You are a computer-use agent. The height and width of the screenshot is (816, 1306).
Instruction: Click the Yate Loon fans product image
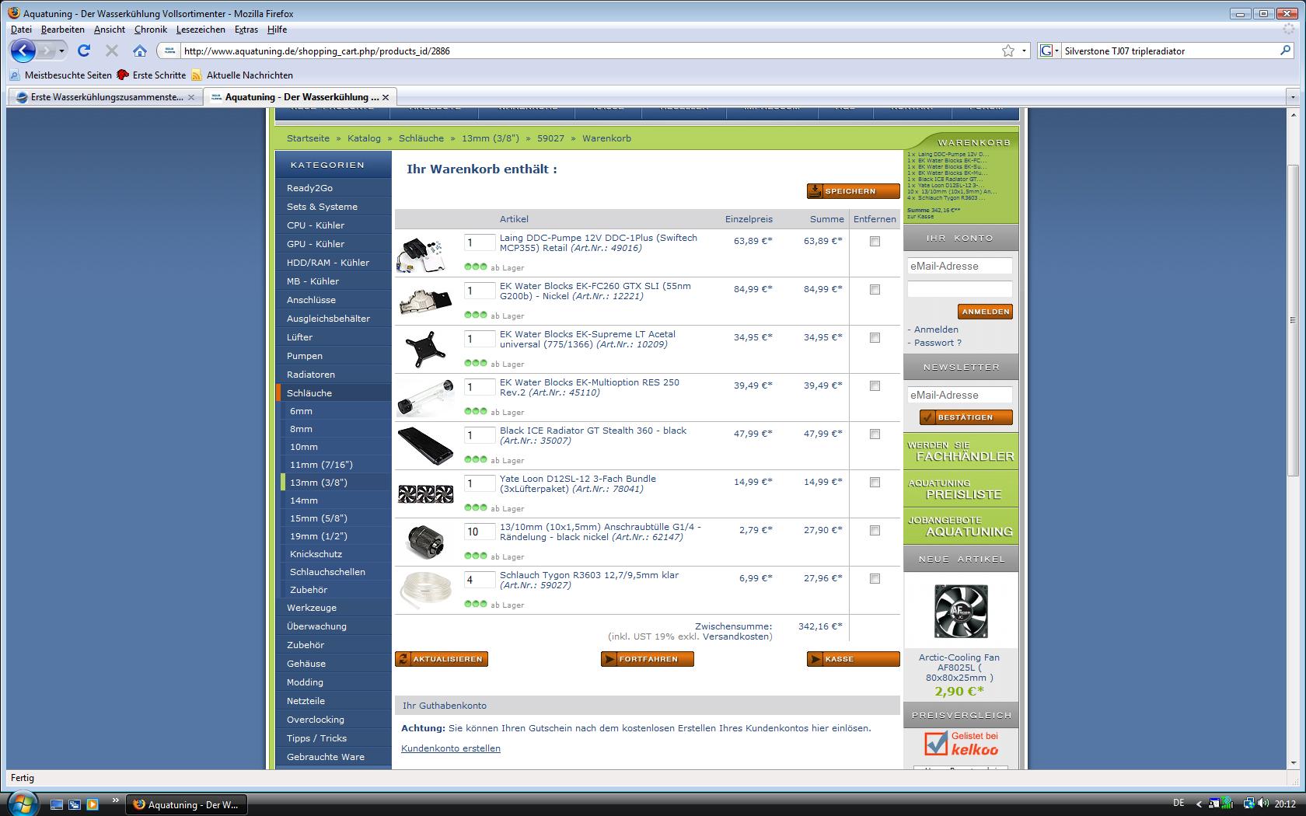tap(425, 493)
